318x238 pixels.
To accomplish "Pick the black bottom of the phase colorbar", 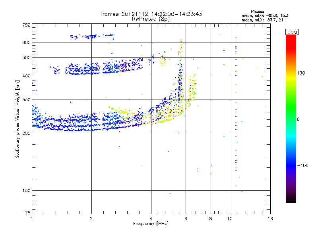I will [x=291, y=200].
